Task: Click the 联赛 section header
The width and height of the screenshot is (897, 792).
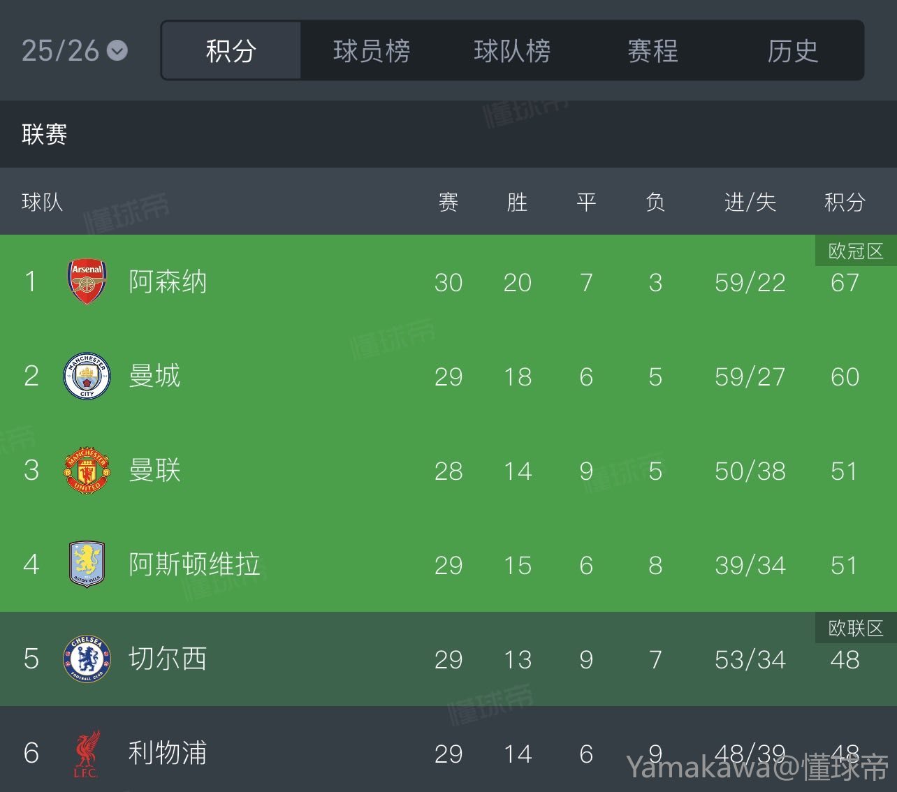Action: 45,134
